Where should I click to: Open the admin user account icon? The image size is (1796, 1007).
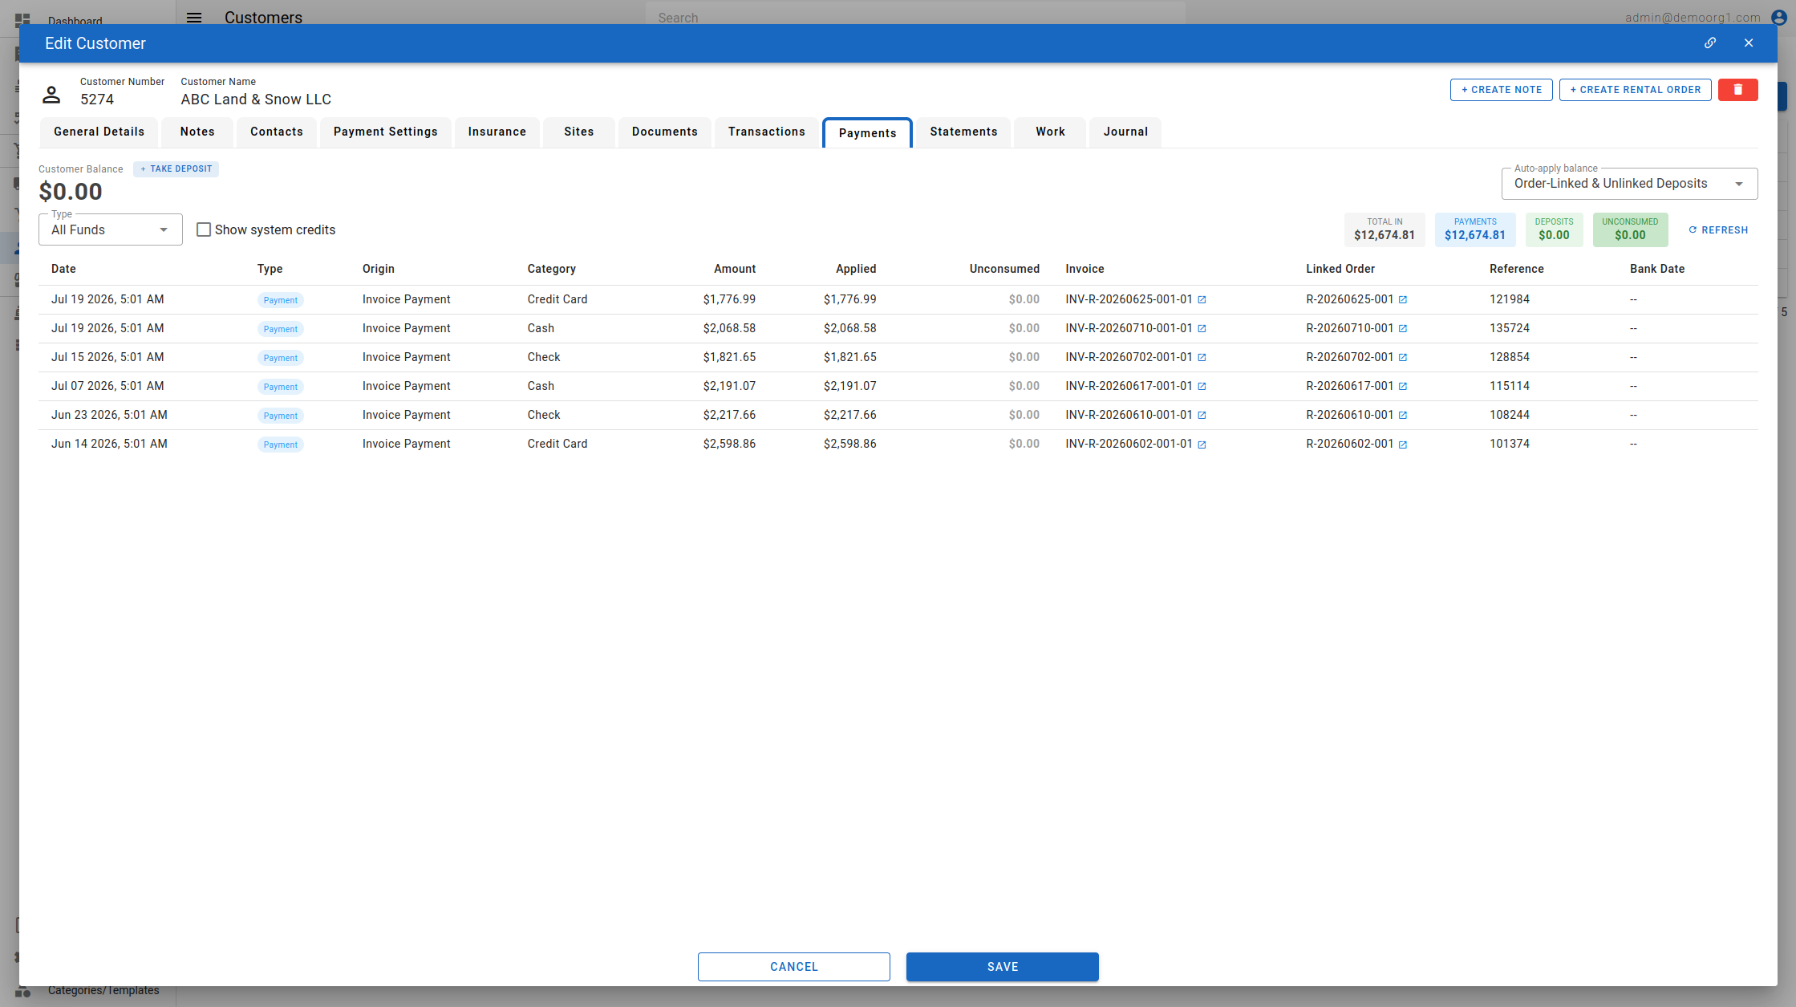[1779, 18]
